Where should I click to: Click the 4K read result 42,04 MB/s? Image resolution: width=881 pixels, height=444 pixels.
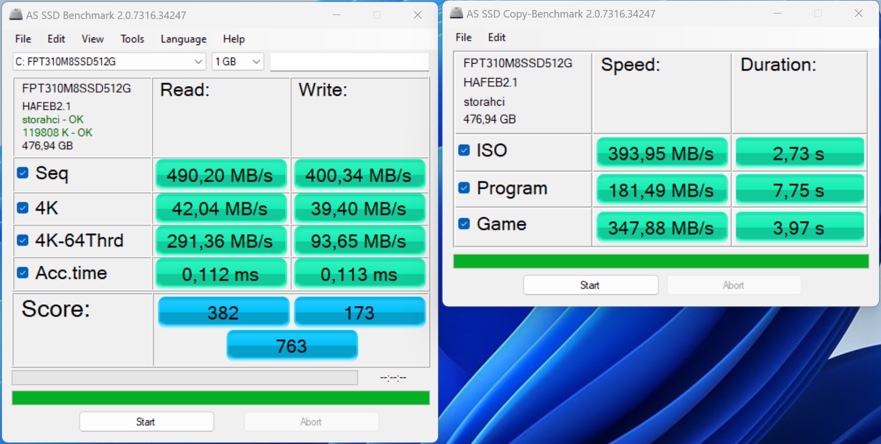[221, 208]
